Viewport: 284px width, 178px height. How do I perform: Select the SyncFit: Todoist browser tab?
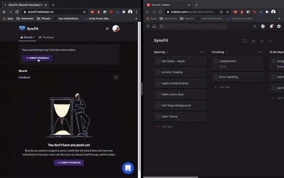[169, 5]
